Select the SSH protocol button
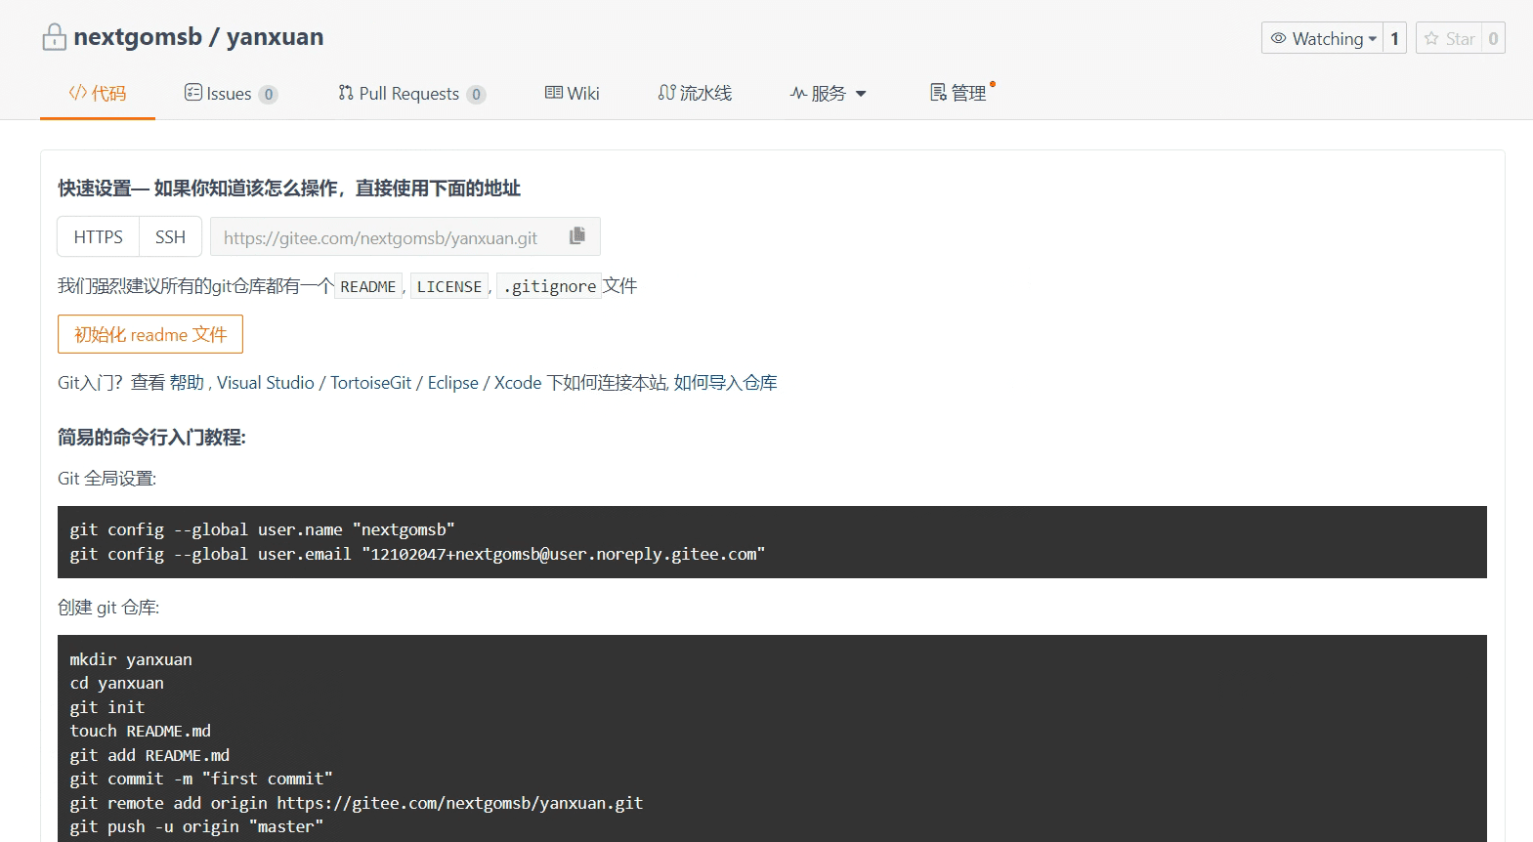Viewport: 1533px width, 842px height. 170,236
